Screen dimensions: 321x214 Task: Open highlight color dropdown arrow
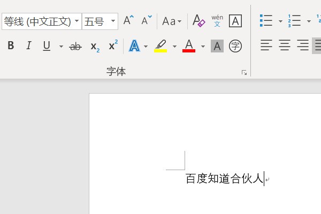[174, 47]
